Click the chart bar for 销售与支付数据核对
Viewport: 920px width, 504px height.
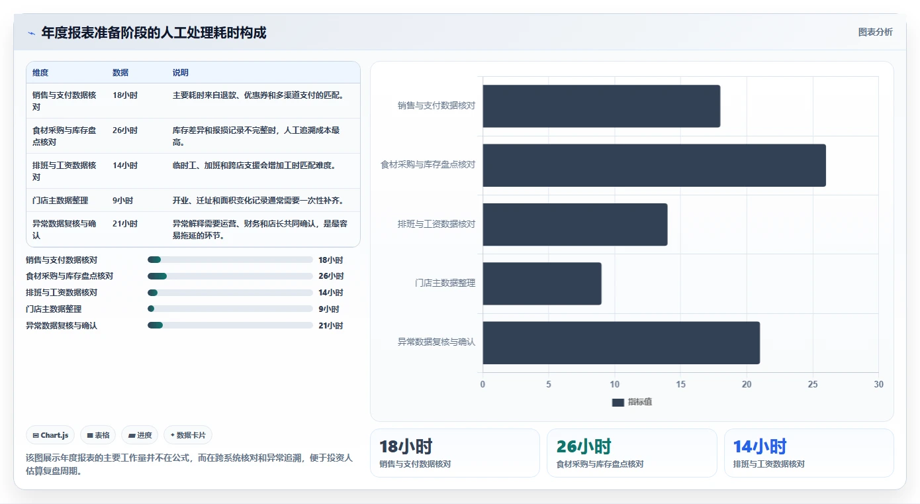click(601, 106)
